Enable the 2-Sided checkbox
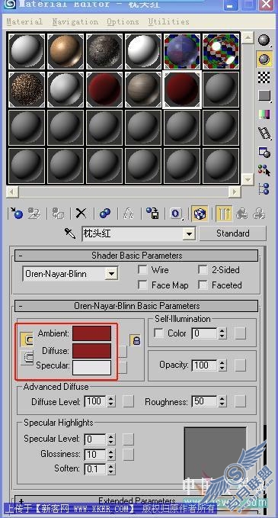The height and width of the screenshot is (518, 278). [203, 269]
